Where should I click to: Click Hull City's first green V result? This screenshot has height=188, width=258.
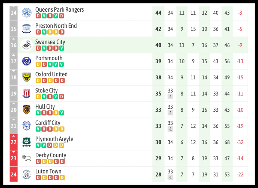tap(38, 113)
